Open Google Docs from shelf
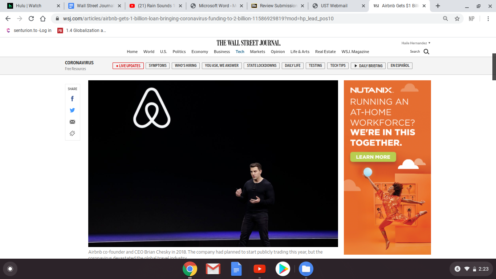The image size is (496, 279). [x=236, y=269]
